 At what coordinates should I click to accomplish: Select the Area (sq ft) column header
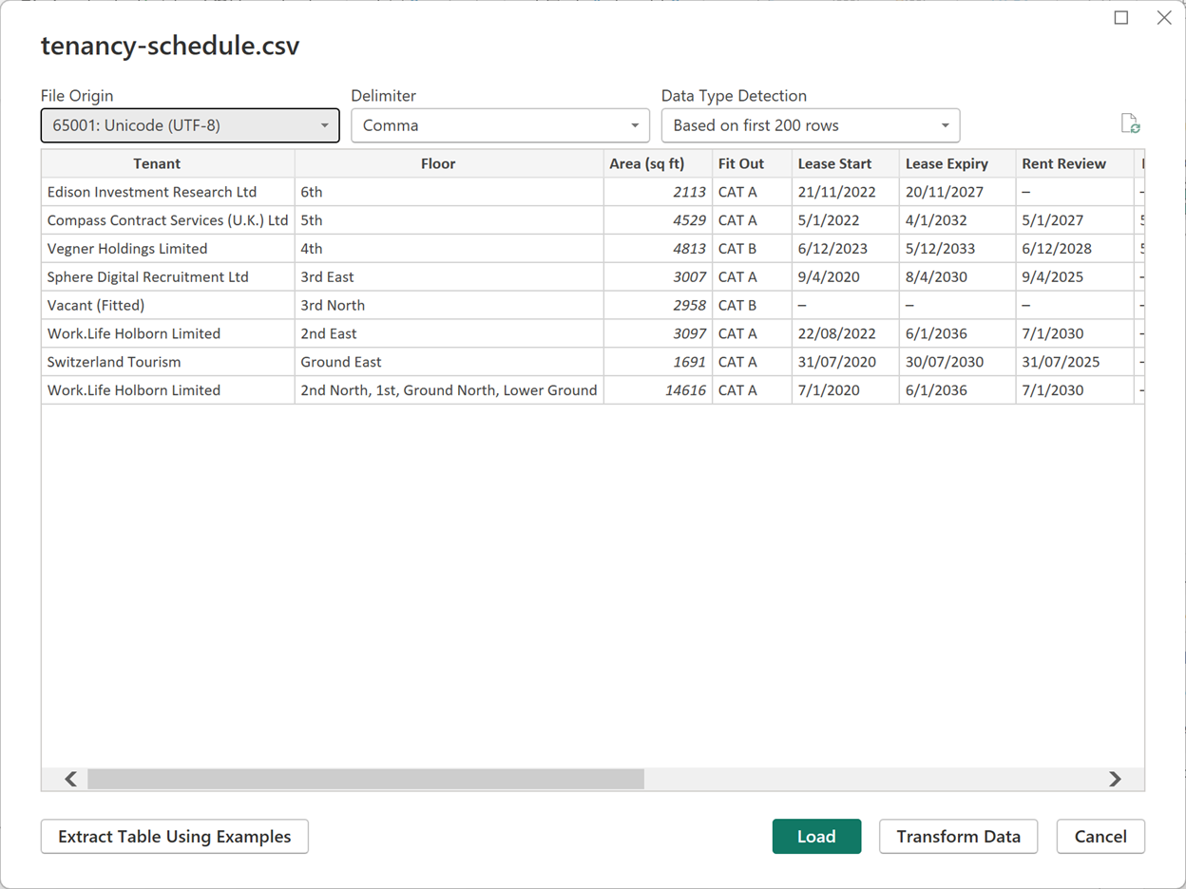658,163
